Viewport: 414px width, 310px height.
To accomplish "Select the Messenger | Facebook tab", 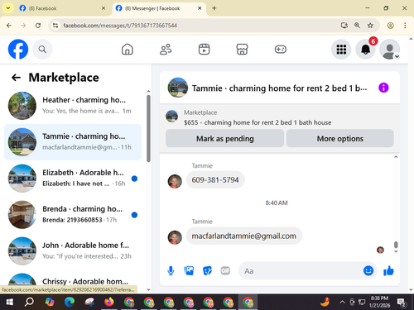I will click(159, 8).
